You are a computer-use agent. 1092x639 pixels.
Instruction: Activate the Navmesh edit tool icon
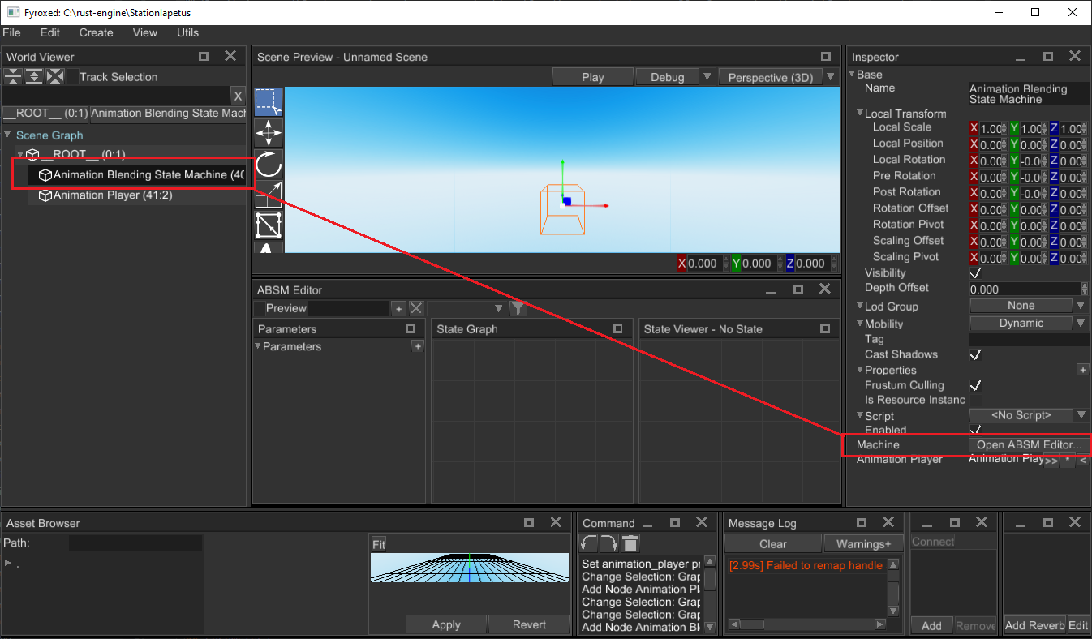pos(269,225)
